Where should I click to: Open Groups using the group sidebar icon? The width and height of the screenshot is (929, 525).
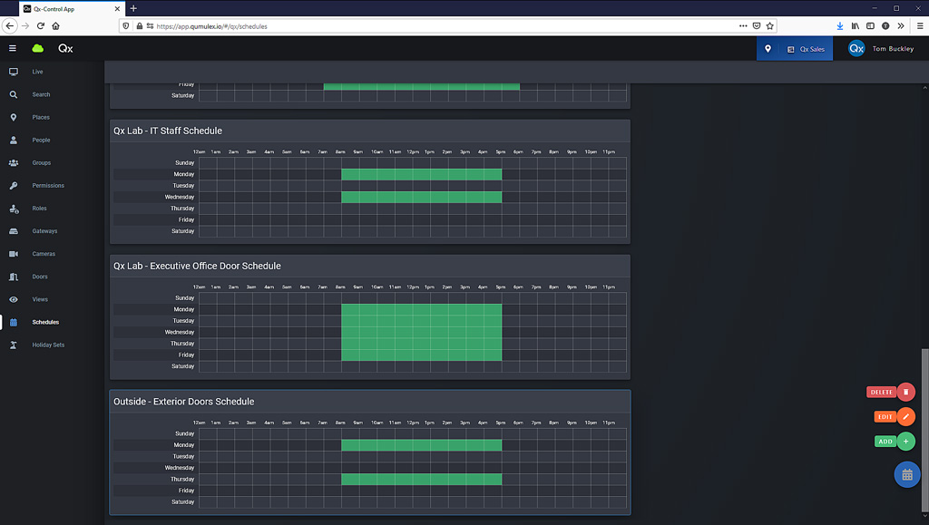coord(14,163)
